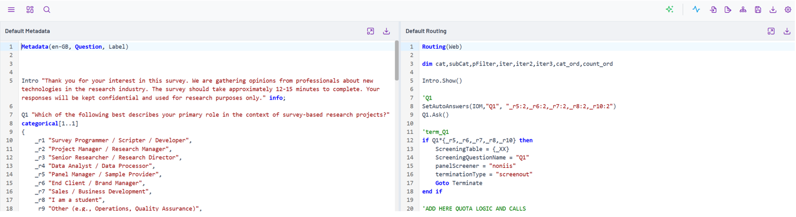The height and width of the screenshot is (217, 796).
Task: Click the import file icon
Action: (x=713, y=10)
